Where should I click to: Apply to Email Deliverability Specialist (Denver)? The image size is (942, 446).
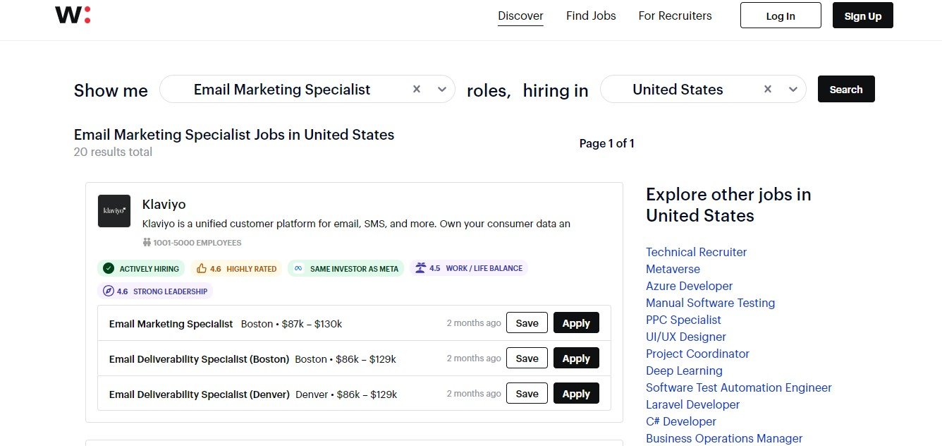point(576,394)
